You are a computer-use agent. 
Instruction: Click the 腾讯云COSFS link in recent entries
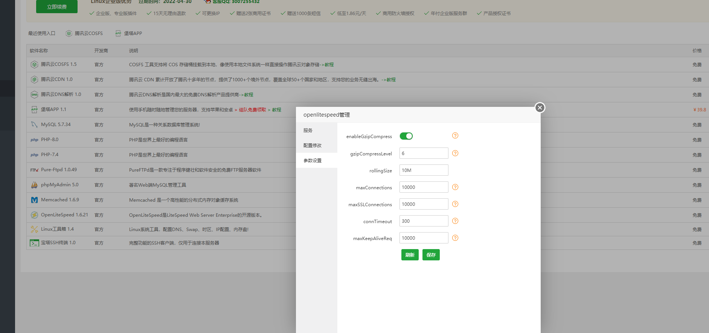click(88, 33)
